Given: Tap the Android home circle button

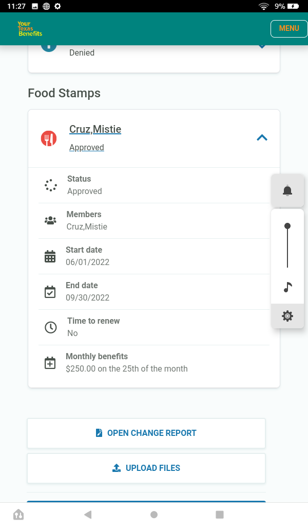Looking at the screenshot, I should [154, 515].
